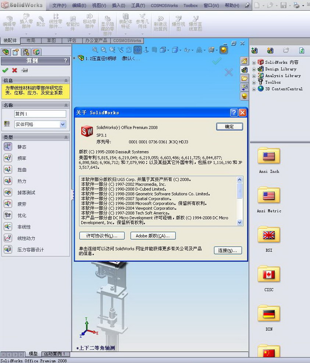This screenshot has height=363, width=310.
Task: Open the mesh type dropdown (实体网格)
Action: click(x=63, y=124)
